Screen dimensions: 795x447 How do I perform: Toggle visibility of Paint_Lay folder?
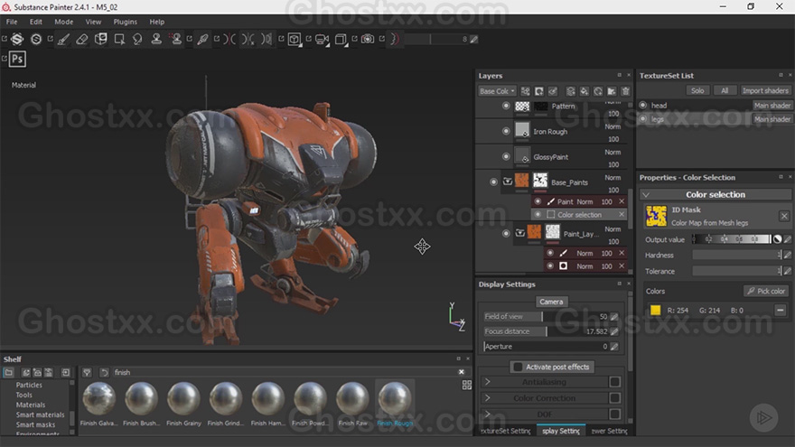pos(506,233)
